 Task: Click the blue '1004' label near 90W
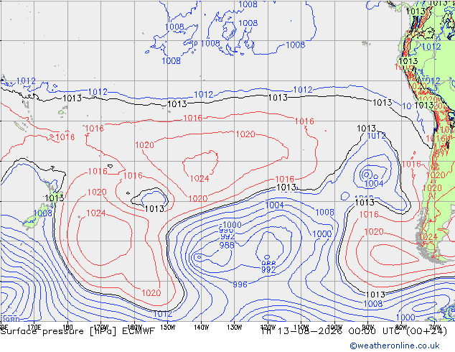tap(374, 184)
